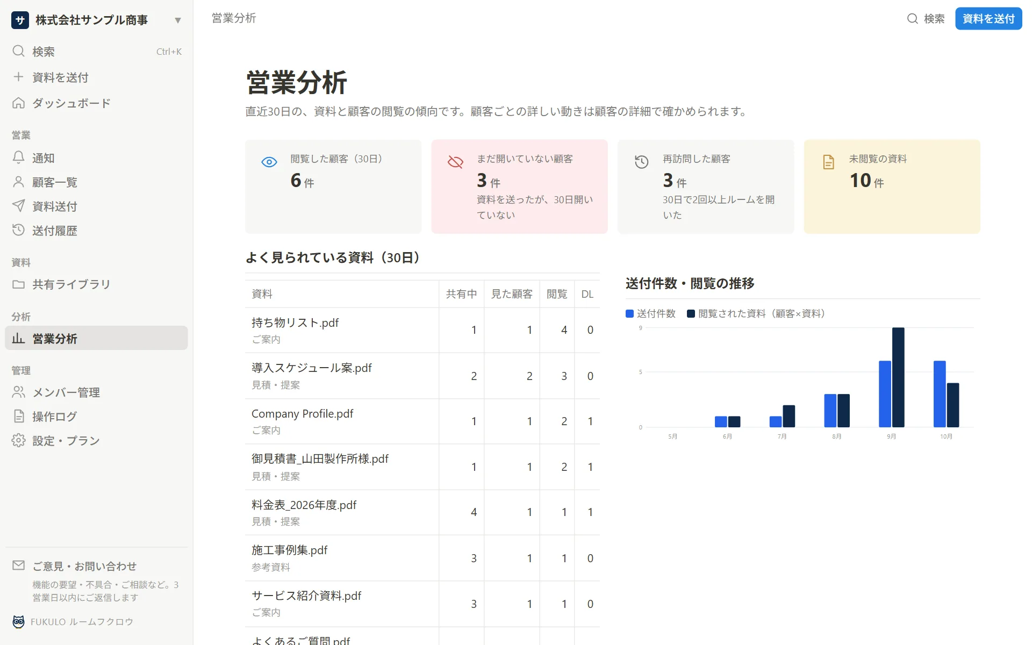Click the search magnifier icon in sidebar
This screenshot has width=1032, height=645.
pyautogui.click(x=18, y=51)
